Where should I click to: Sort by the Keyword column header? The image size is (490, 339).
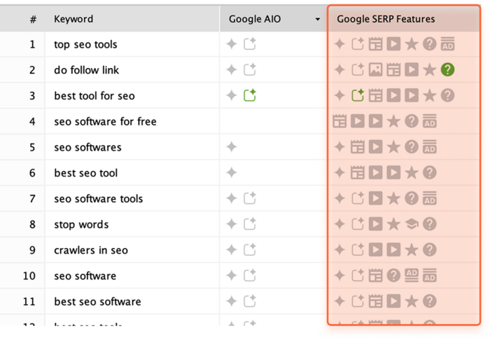point(73,19)
